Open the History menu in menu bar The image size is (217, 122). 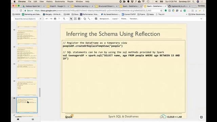(x=49, y=1)
